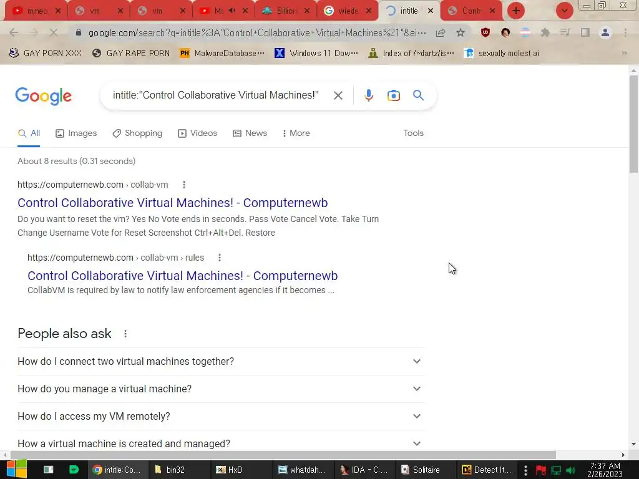
Task: Open whatdah window from taskbar
Action: (301, 470)
